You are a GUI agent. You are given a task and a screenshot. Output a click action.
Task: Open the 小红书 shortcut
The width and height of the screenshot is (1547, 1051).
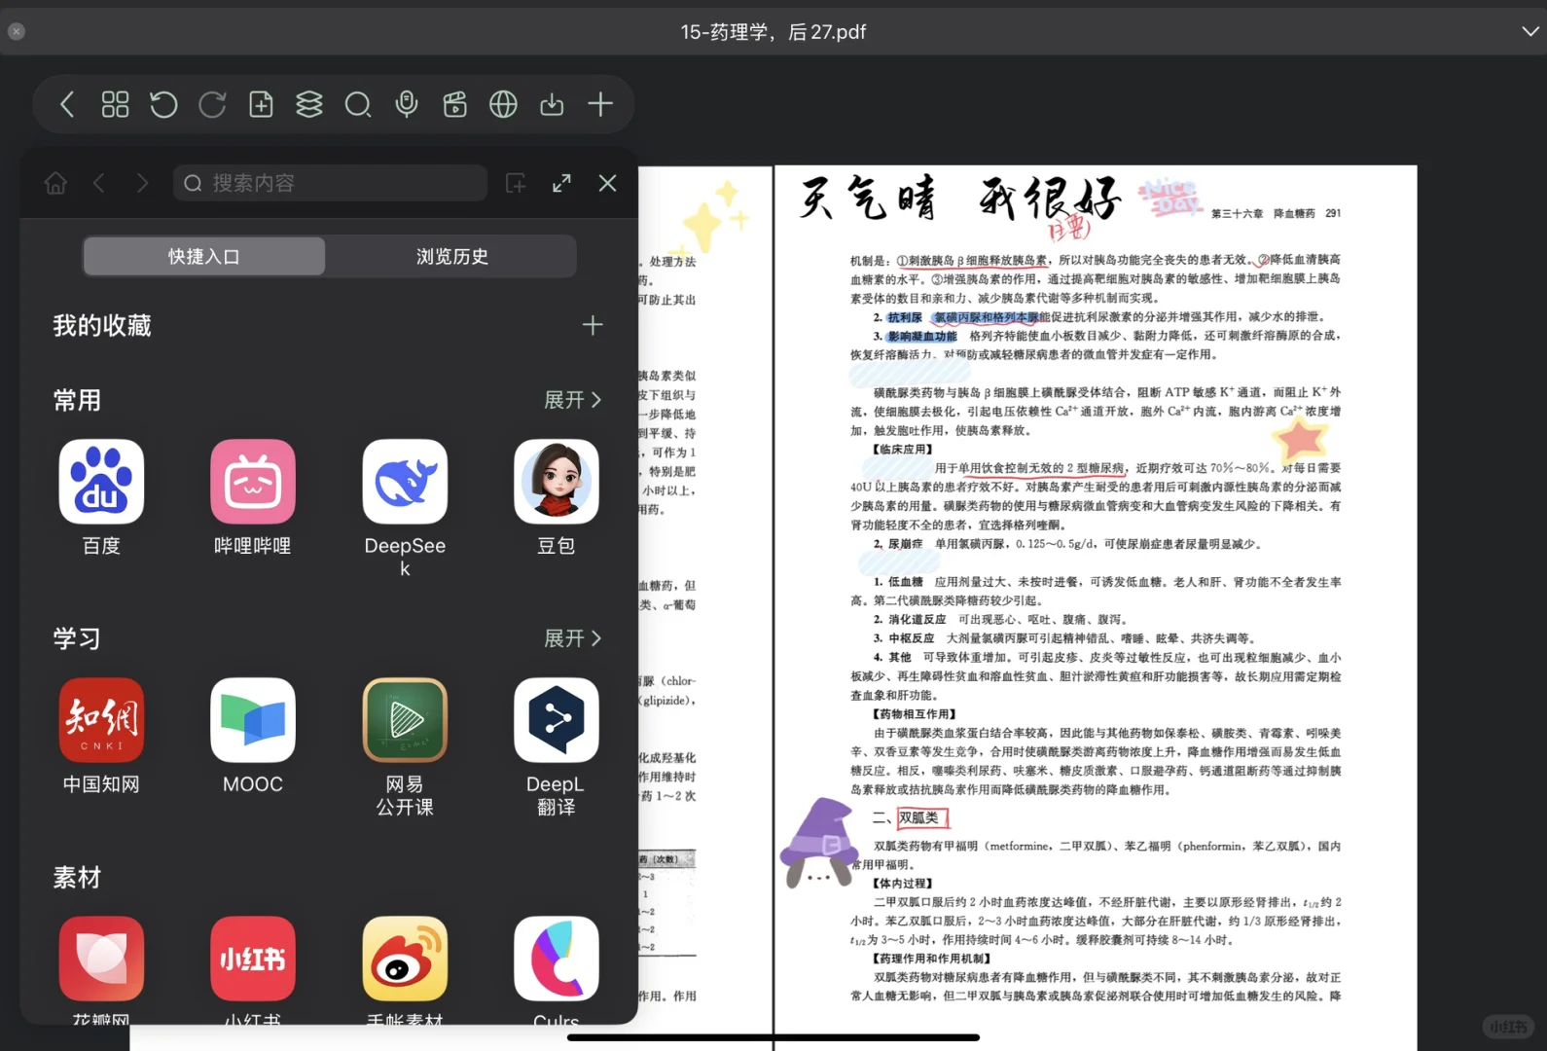(x=253, y=970)
